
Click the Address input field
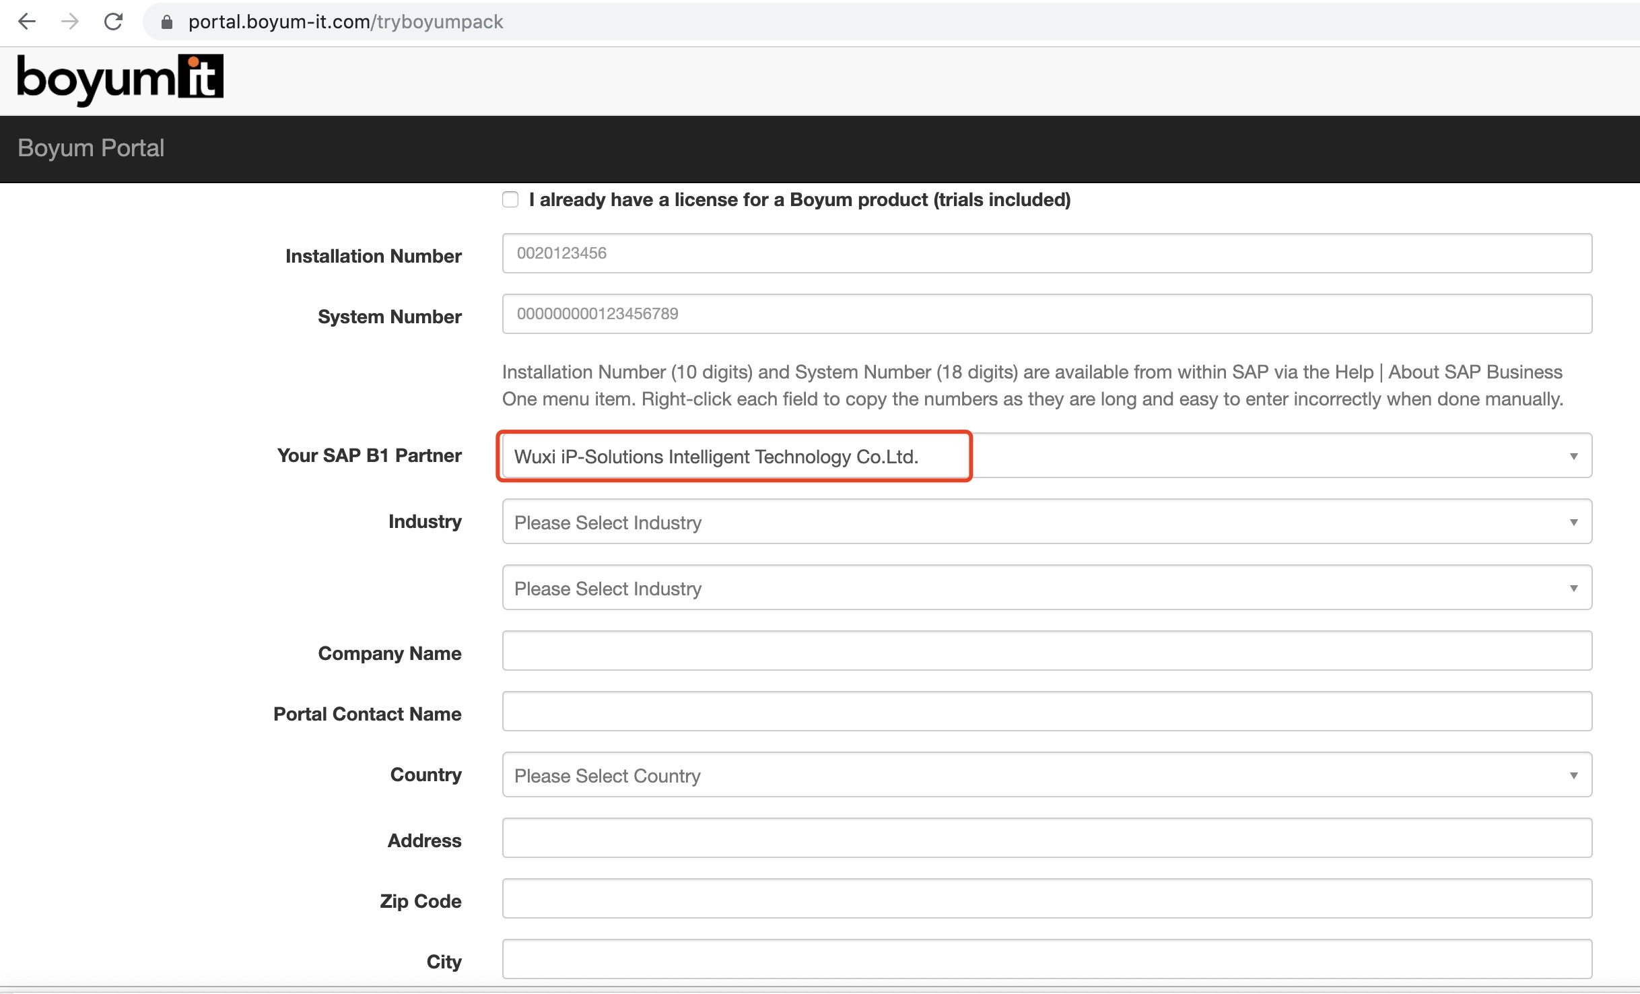click(x=1047, y=838)
